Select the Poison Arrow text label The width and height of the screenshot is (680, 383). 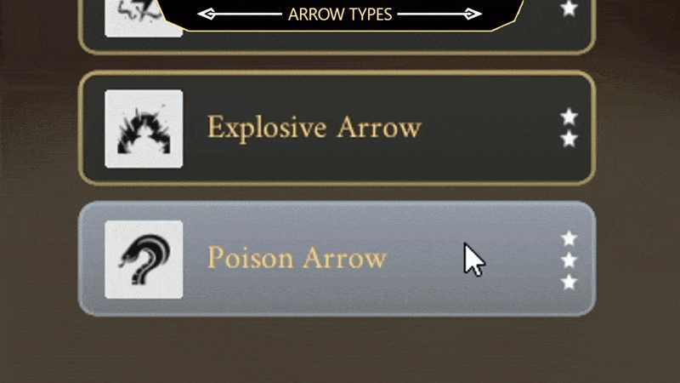pyautogui.click(x=297, y=258)
